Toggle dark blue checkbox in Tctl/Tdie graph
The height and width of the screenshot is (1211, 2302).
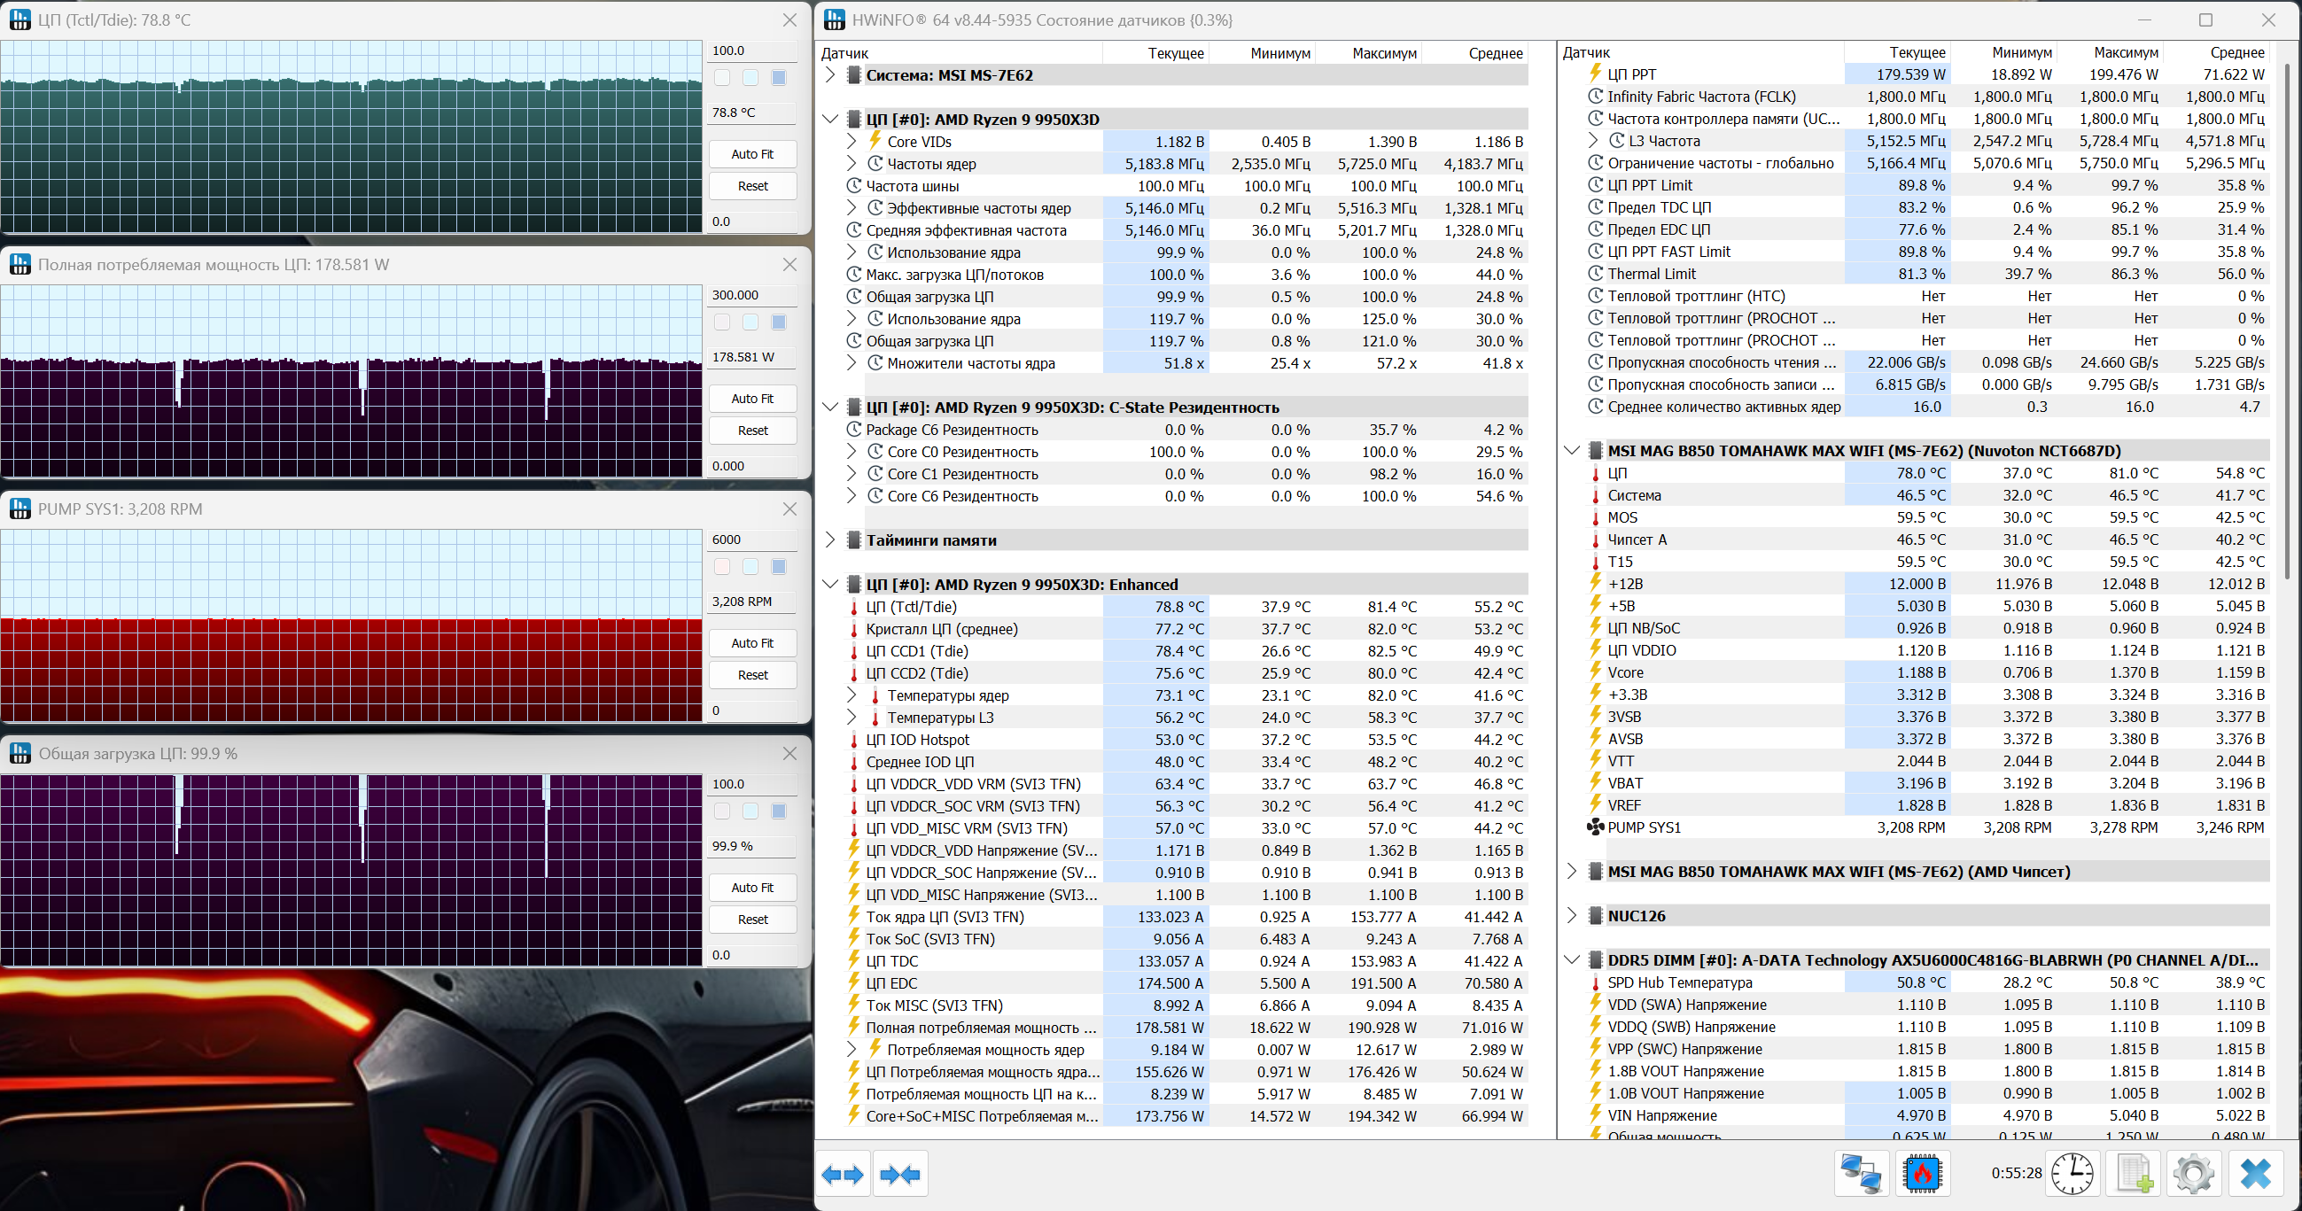(x=778, y=78)
